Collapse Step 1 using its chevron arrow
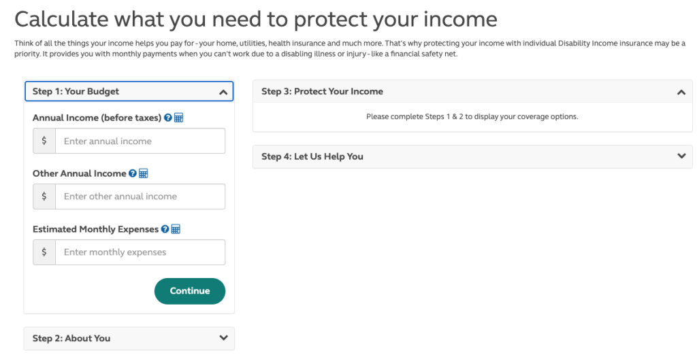The width and height of the screenshot is (697, 359). 223,92
